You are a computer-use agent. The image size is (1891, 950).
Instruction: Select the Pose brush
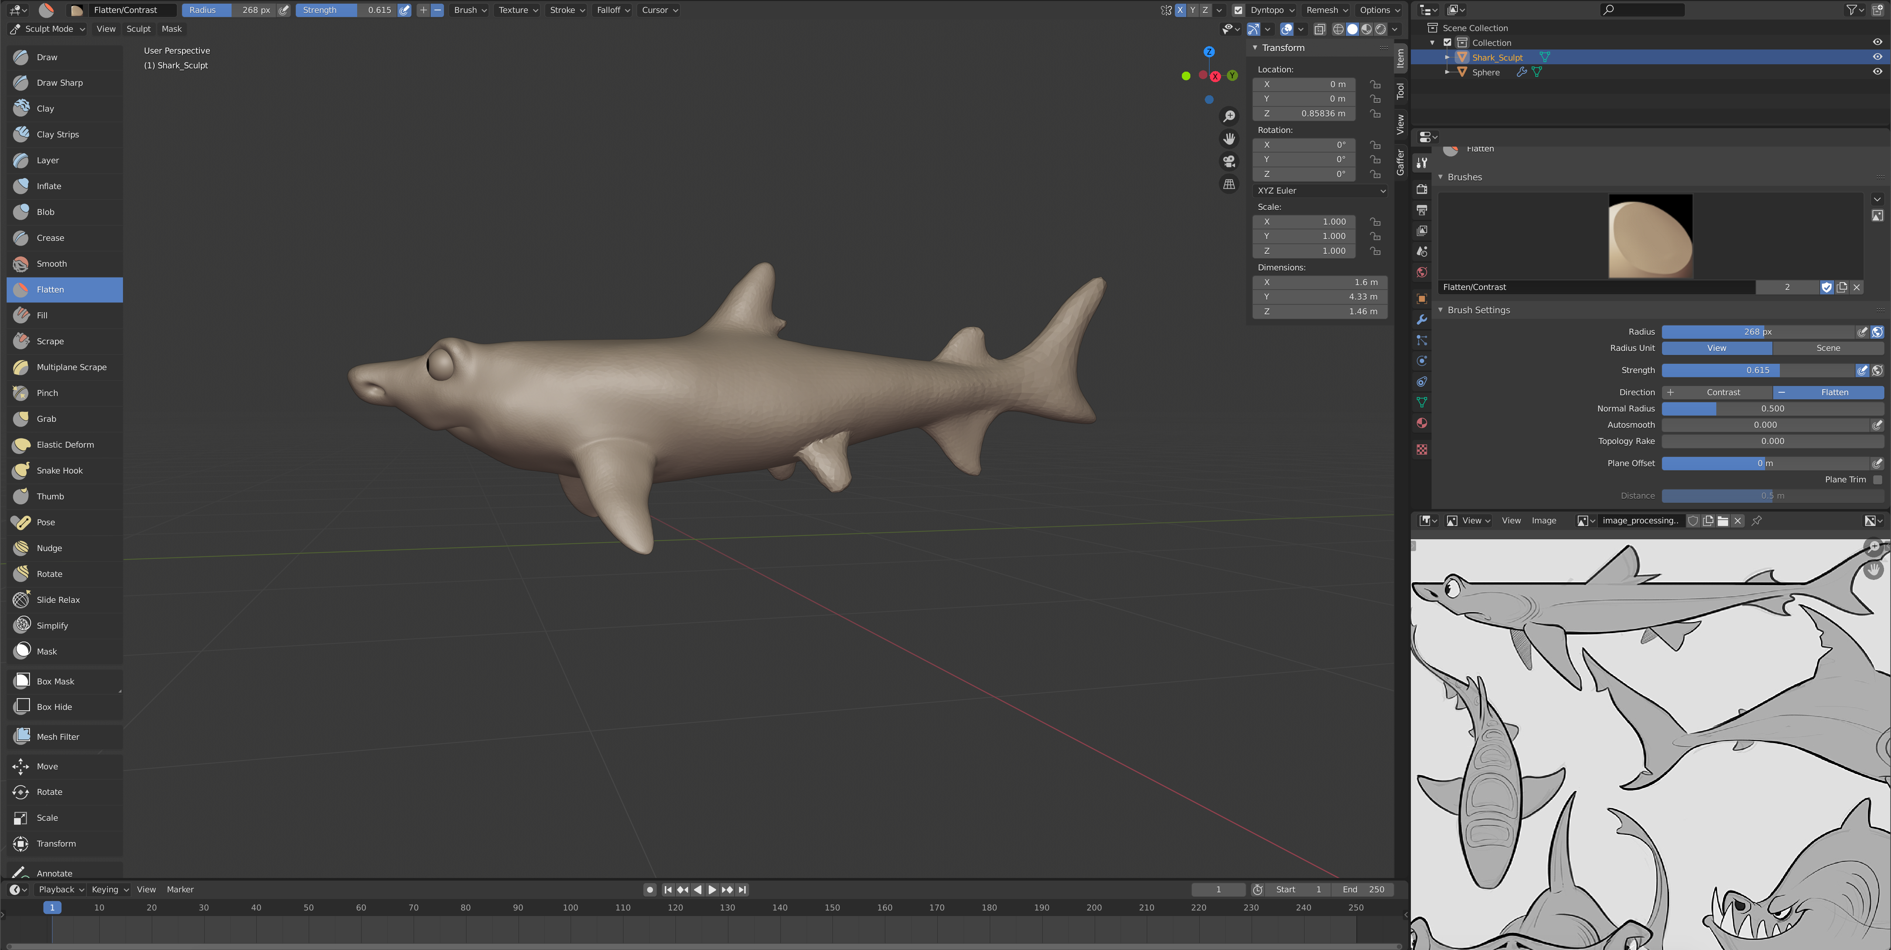[x=65, y=523]
